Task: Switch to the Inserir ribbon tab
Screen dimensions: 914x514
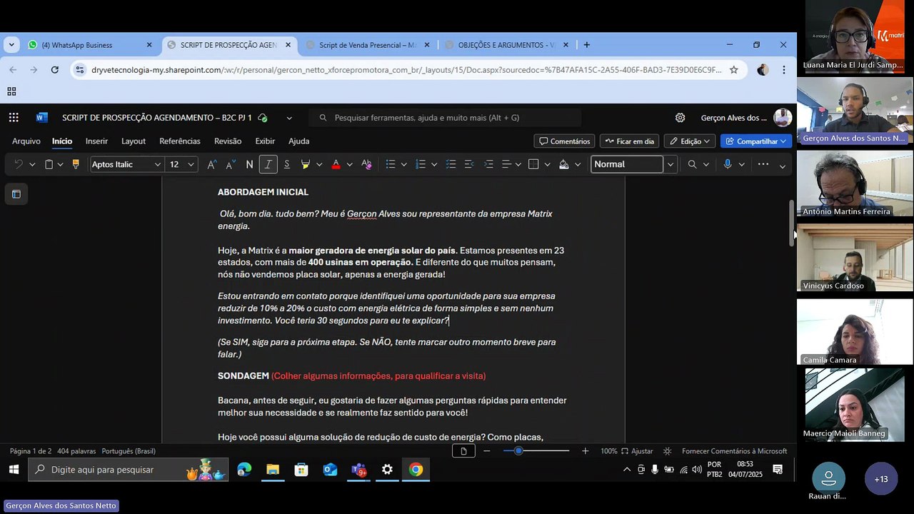Action: (x=96, y=141)
